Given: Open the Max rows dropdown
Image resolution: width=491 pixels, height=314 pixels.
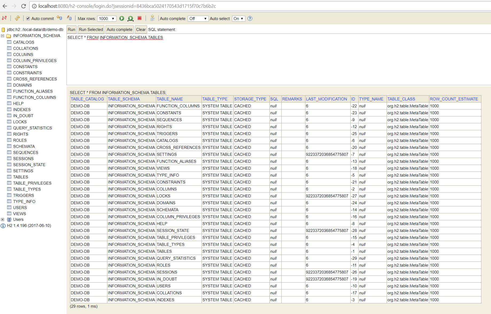Looking at the screenshot, I should point(107,18).
